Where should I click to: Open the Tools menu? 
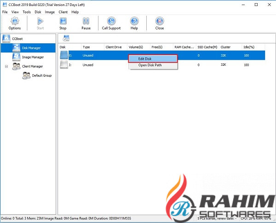(27, 12)
